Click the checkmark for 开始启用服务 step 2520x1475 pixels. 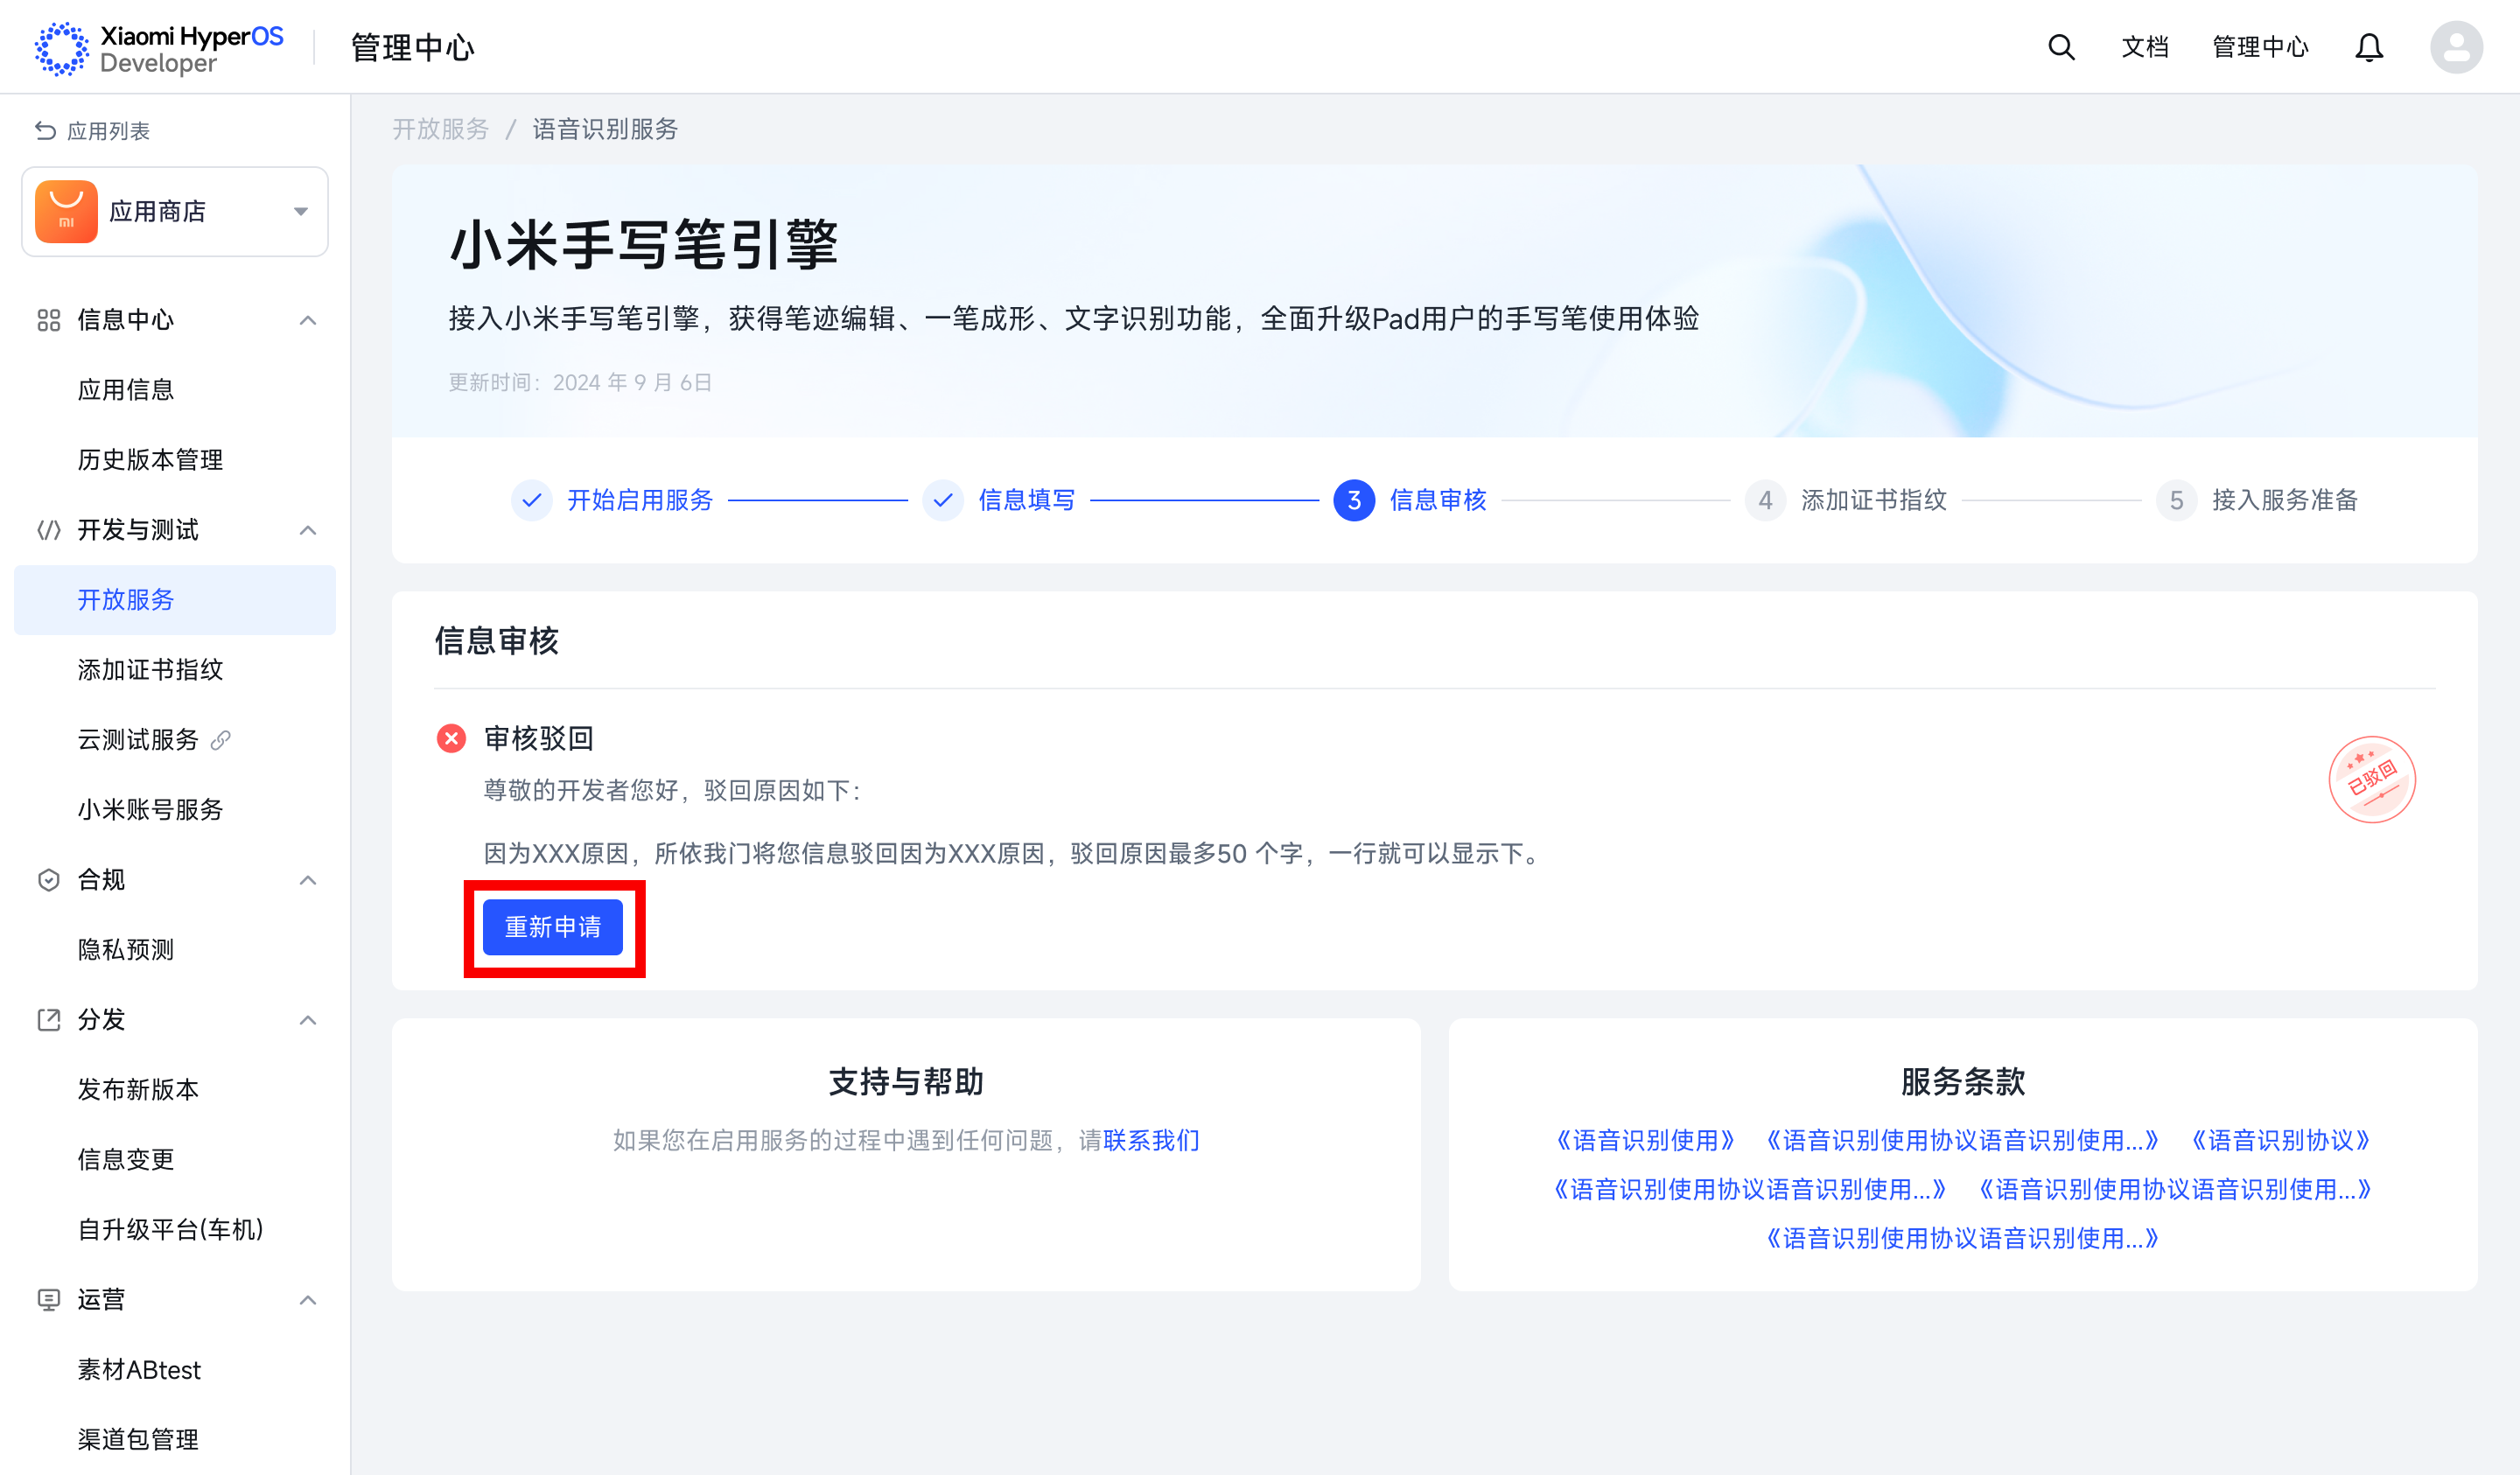click(x=532, y=500)
